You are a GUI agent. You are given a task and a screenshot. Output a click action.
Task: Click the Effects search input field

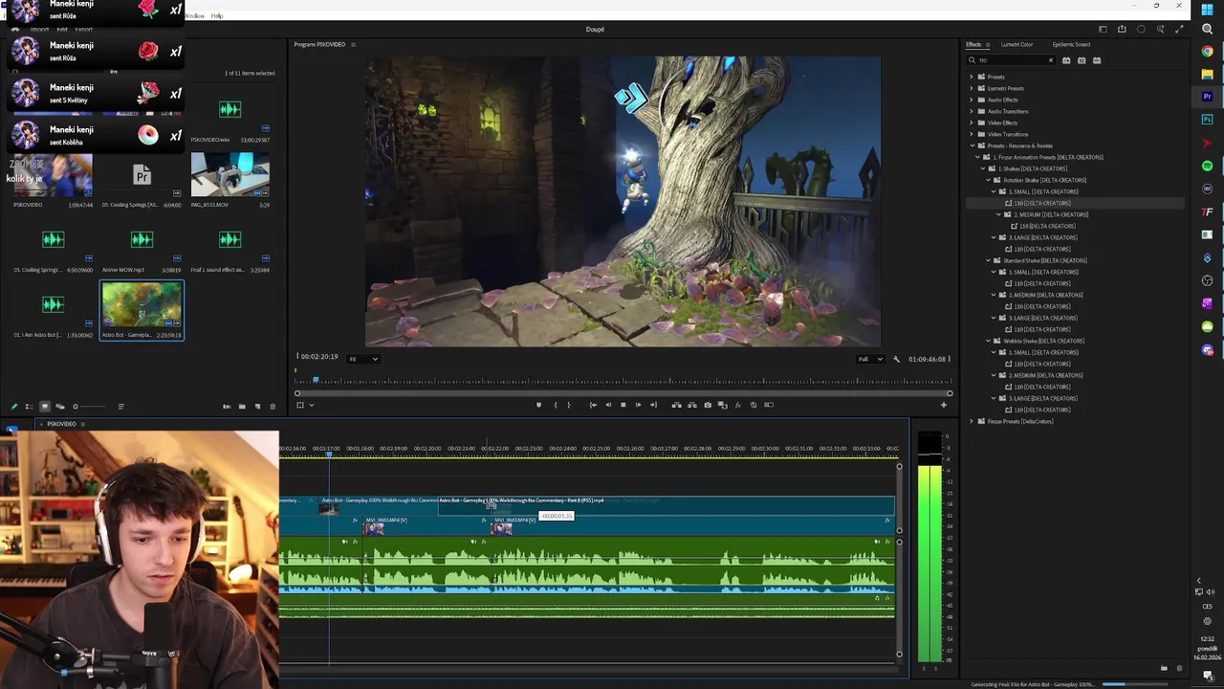click(x=1012, y=60)
